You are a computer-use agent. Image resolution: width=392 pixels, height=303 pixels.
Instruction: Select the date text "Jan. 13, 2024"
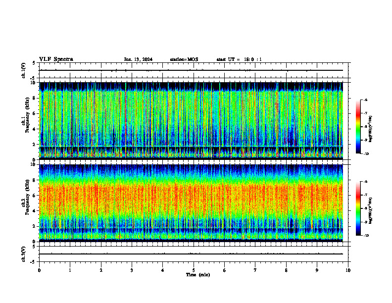[x=138, y=59]
